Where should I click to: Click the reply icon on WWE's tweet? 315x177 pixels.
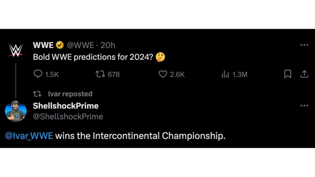coord(38,74)
